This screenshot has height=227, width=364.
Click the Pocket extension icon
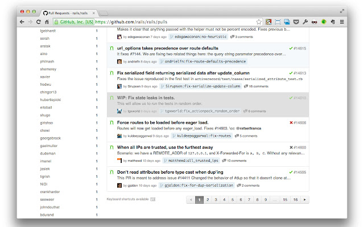tap(296, 22)
